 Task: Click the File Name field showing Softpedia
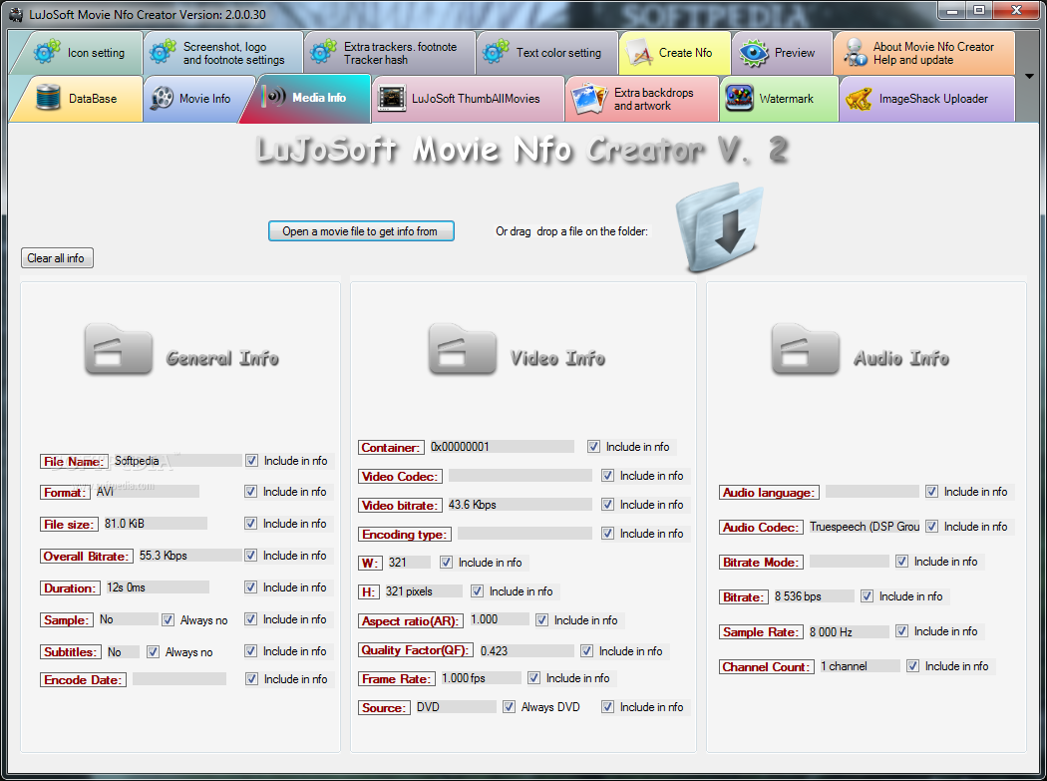[176, 460]
